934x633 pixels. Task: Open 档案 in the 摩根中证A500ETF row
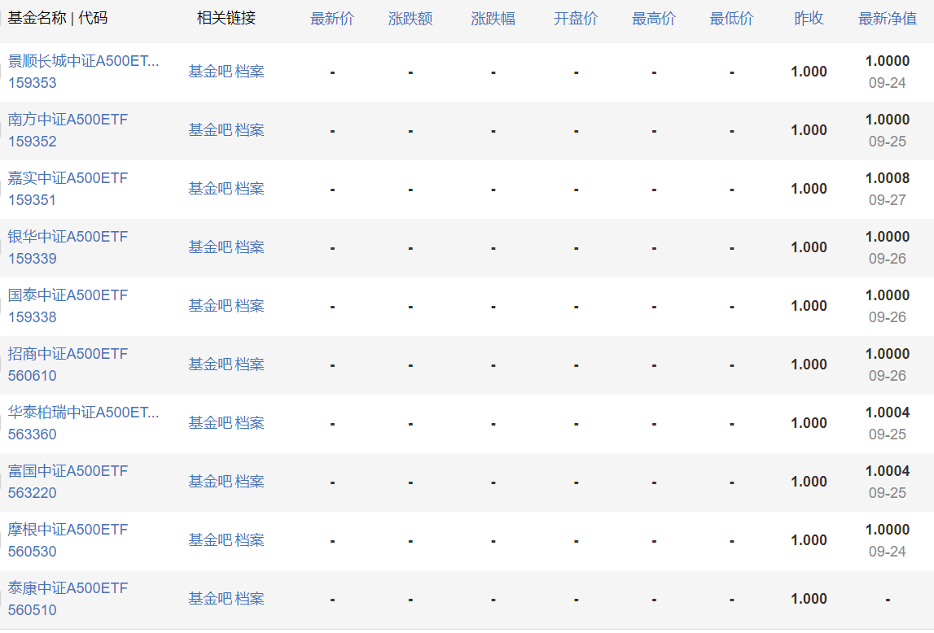[250, 540]
